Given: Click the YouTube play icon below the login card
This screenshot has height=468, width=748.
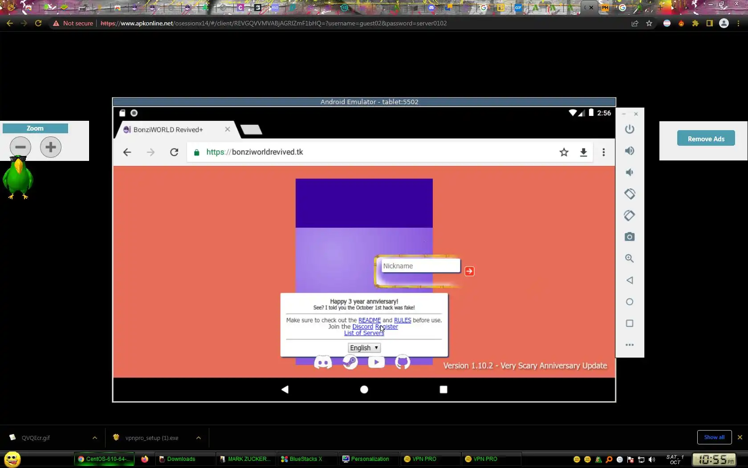Looking at the screenshot, I should (376, 362).
